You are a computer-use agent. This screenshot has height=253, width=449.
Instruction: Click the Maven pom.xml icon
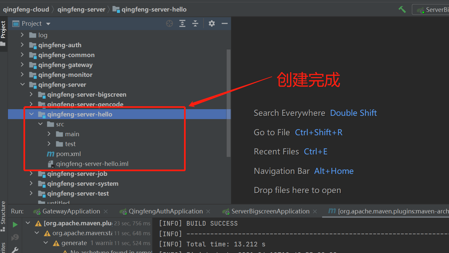[x=51, y=154]
